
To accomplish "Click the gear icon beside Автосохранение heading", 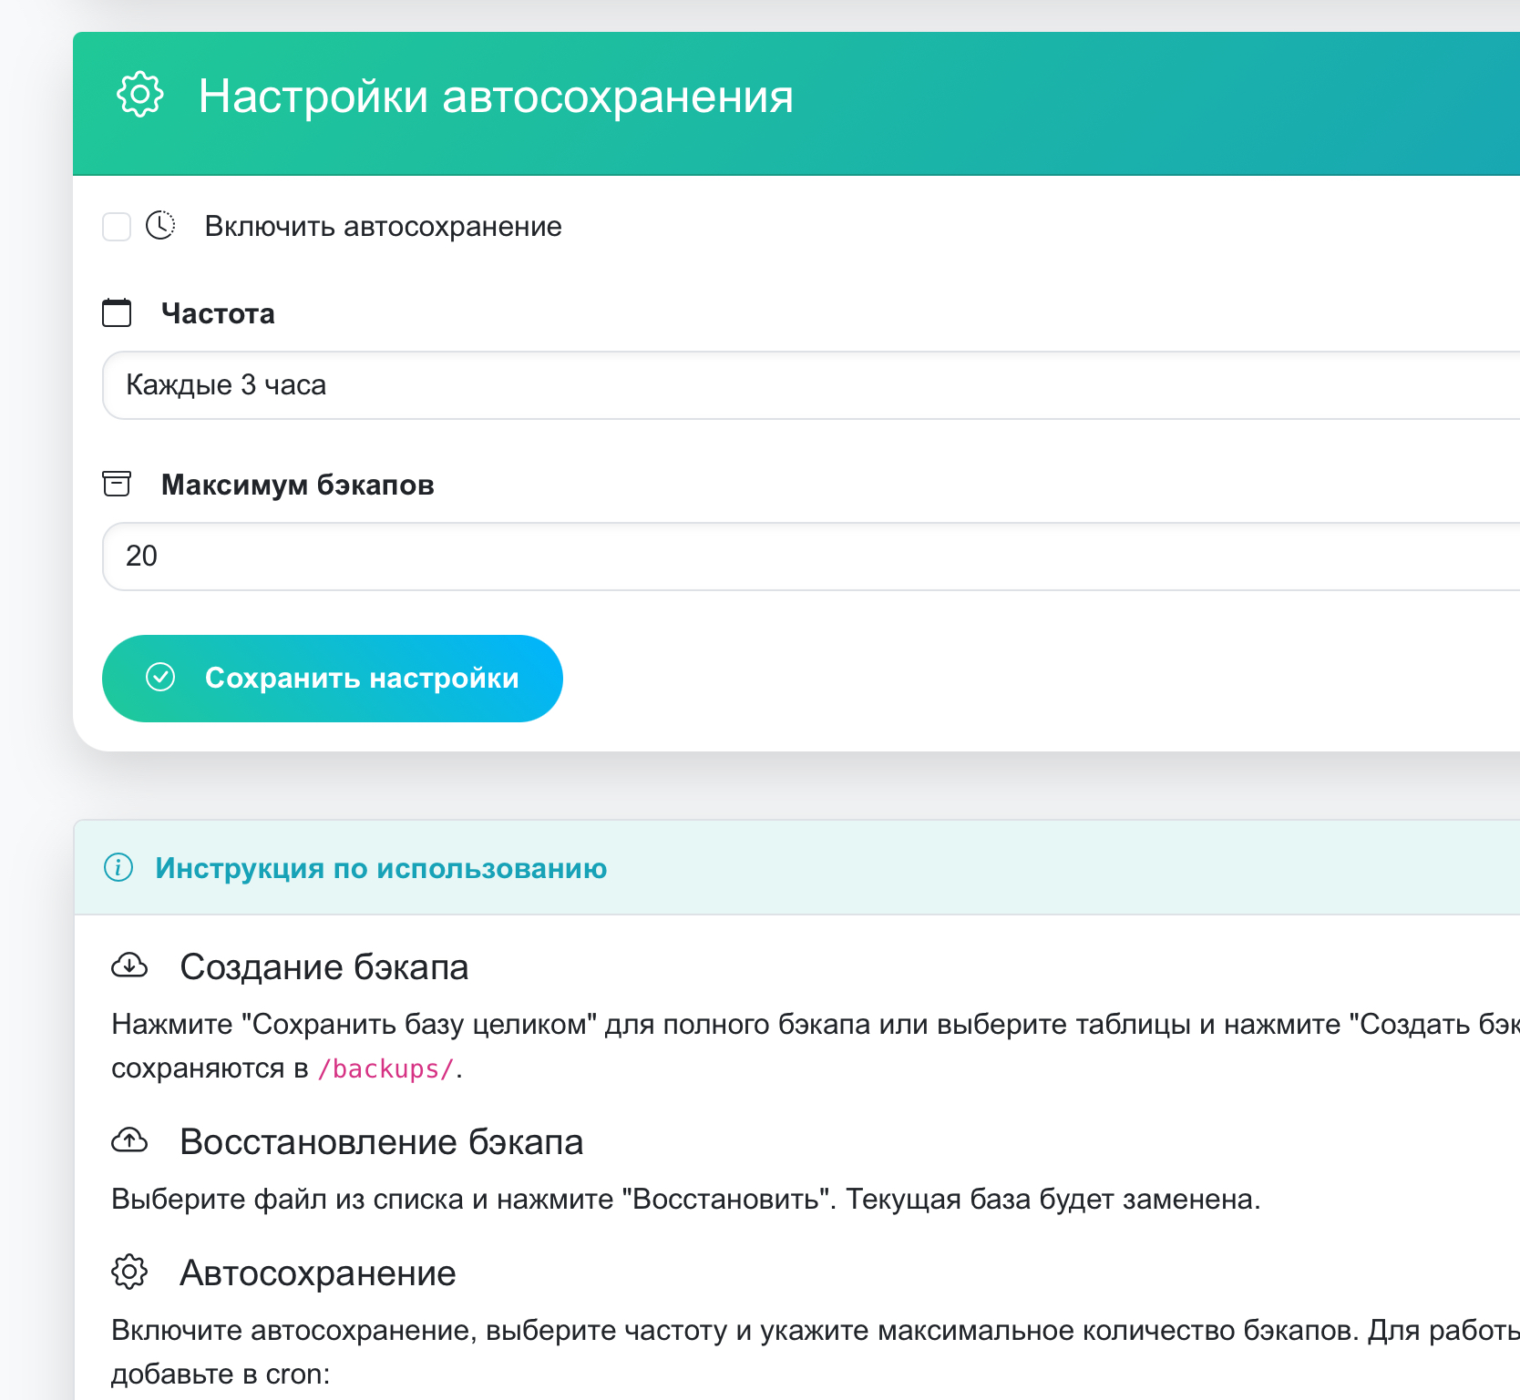I will point(130,1272).
